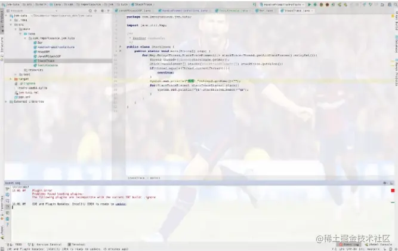Click the tool windows toggle icon at bottom-left corner

2,249
